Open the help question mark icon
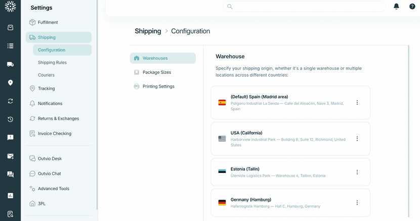The width and height of the screenshot is (420, 221). pyautogui.click(x=412, y=7)
